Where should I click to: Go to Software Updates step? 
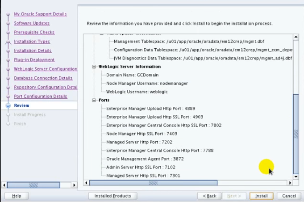tap(32, 23)
